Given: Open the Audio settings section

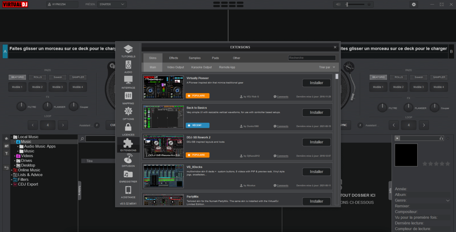Looking at the screenshot, I should (128, 67).
